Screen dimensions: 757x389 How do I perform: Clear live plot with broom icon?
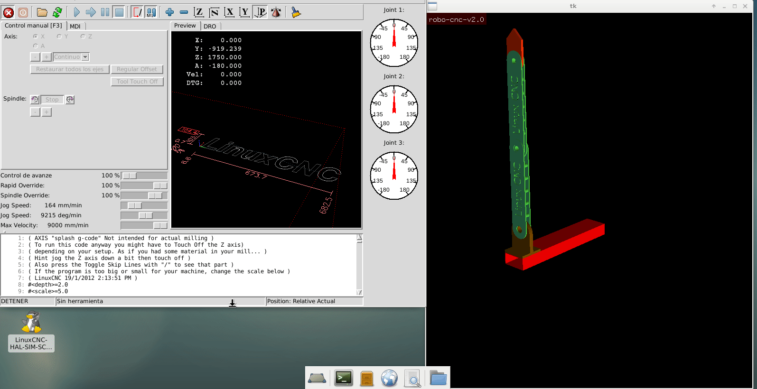(296, 12)
